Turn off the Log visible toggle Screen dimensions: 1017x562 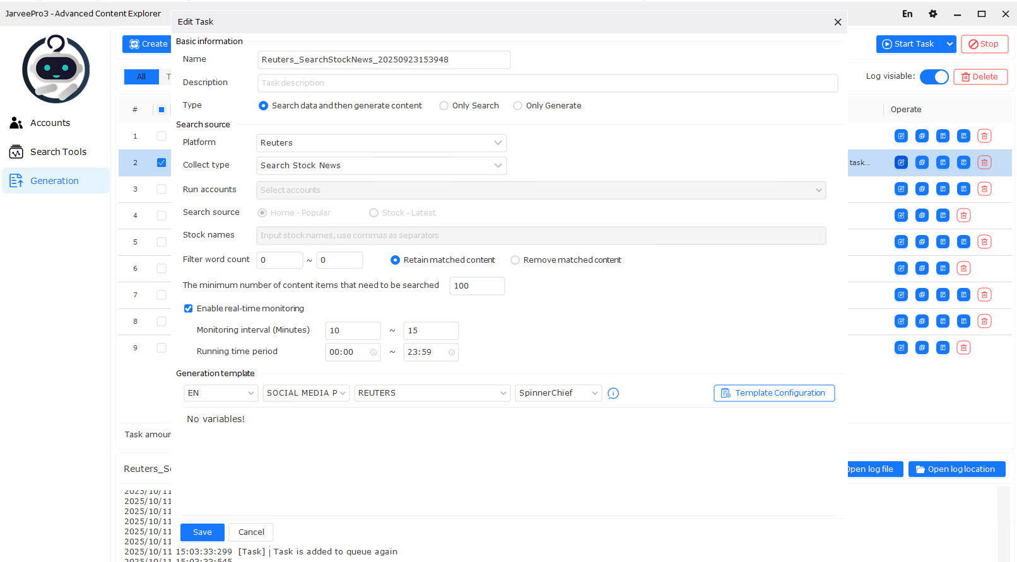tap(934, 77)
